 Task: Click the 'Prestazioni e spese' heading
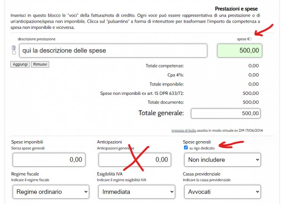coord(239,9)
